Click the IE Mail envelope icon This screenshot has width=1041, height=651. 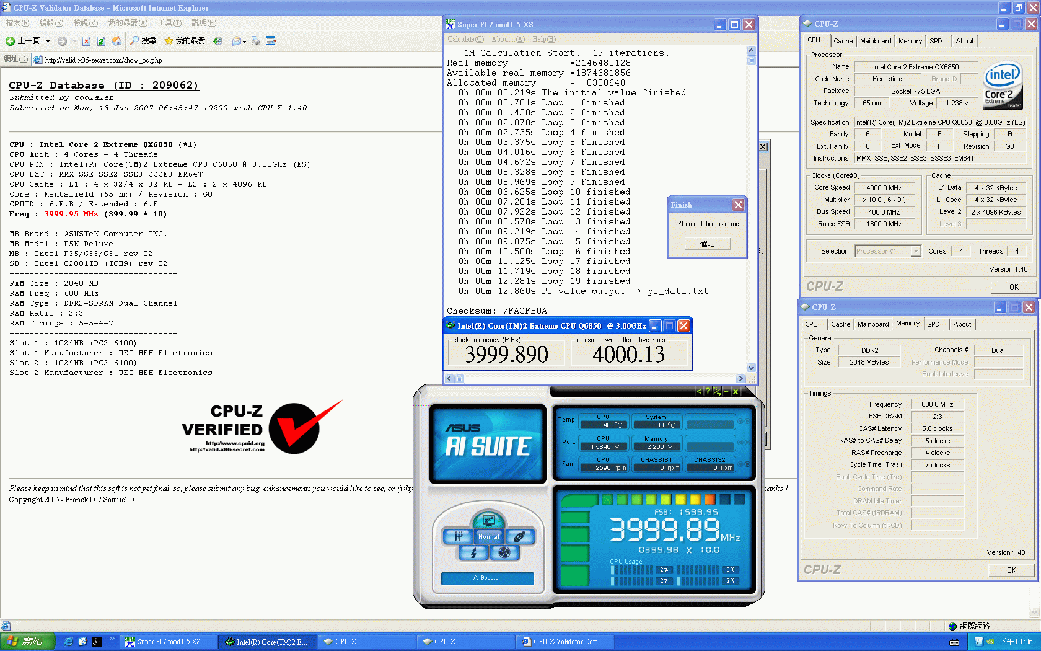coord(236,41)
